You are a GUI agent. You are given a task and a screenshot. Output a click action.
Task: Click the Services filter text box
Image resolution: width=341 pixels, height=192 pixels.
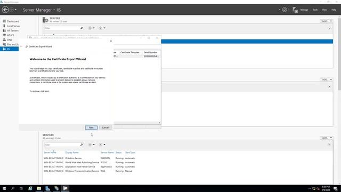click(x=62, y=145)
